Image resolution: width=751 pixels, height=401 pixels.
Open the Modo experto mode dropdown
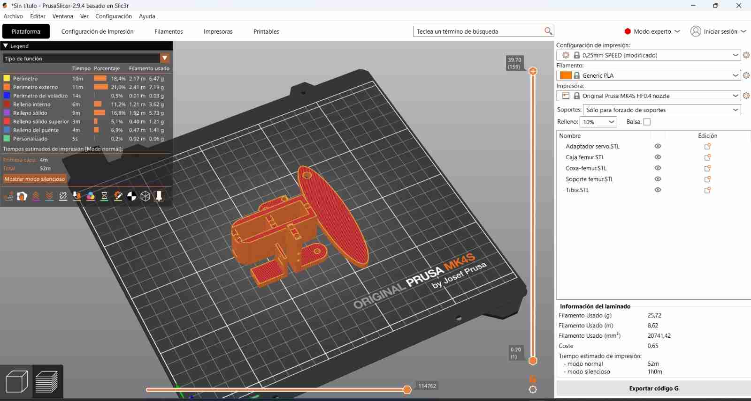[x=652, y=31]
